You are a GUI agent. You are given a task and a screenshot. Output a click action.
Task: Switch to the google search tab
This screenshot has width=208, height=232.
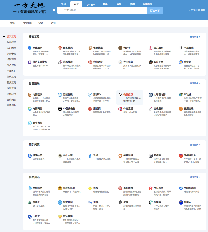[x=91, y=4]
